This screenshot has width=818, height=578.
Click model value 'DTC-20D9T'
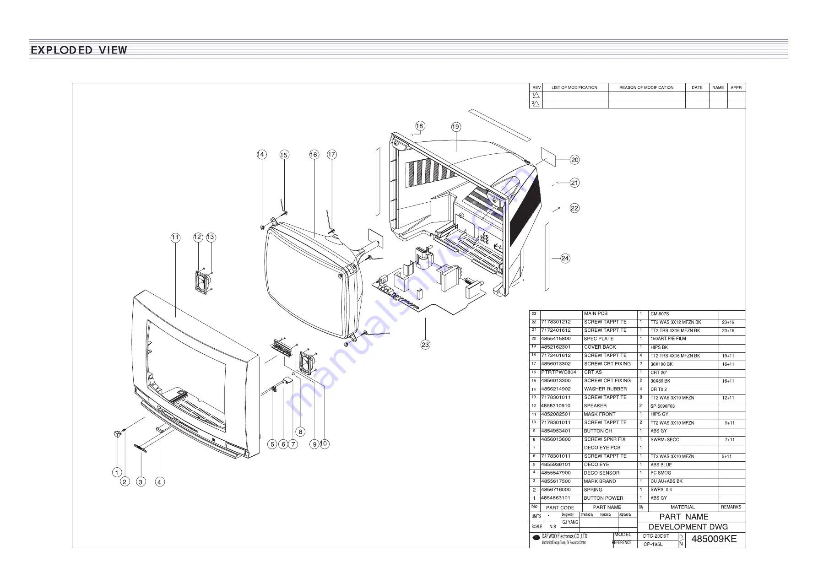tap(656, 536)
